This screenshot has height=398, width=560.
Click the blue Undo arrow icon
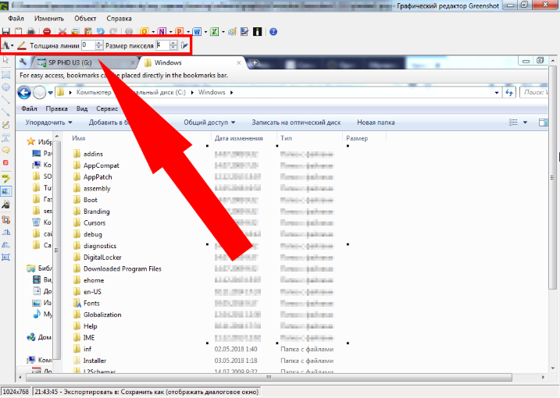pyautogui.click(x=99, y=32)
